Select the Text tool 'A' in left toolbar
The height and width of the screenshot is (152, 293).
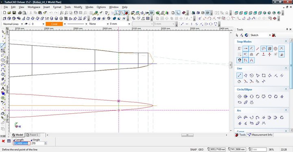coord(3,88)
